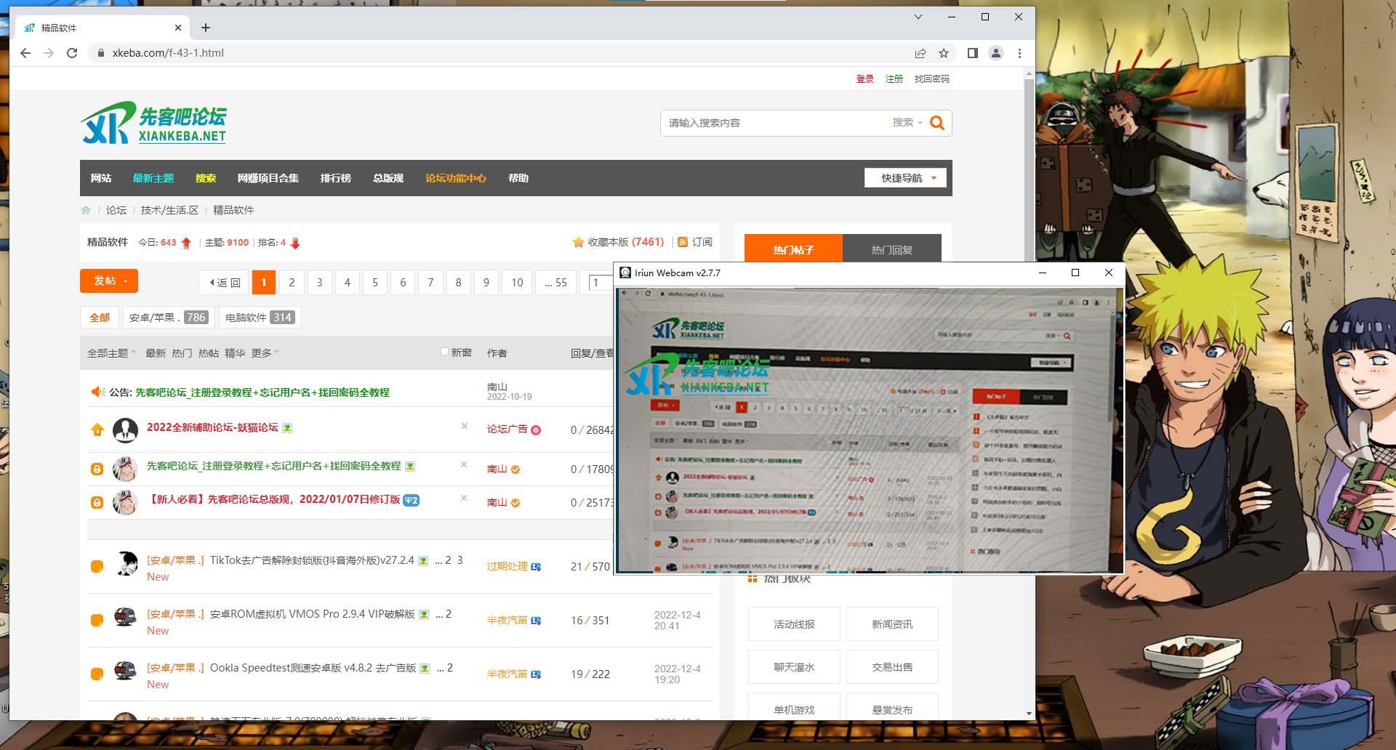Open the Chrome profile avatar icon
This screenshot has height=750, width=1396.
click(x=996, y=53)
